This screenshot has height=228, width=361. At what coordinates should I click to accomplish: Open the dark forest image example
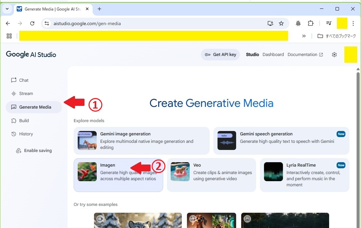click(x=285, y=221)
